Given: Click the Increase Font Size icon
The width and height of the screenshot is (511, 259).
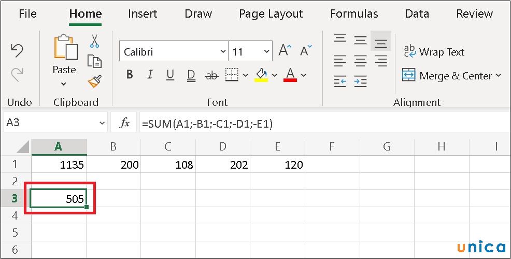Looking at the screenshot, I should tap(284, 51).
